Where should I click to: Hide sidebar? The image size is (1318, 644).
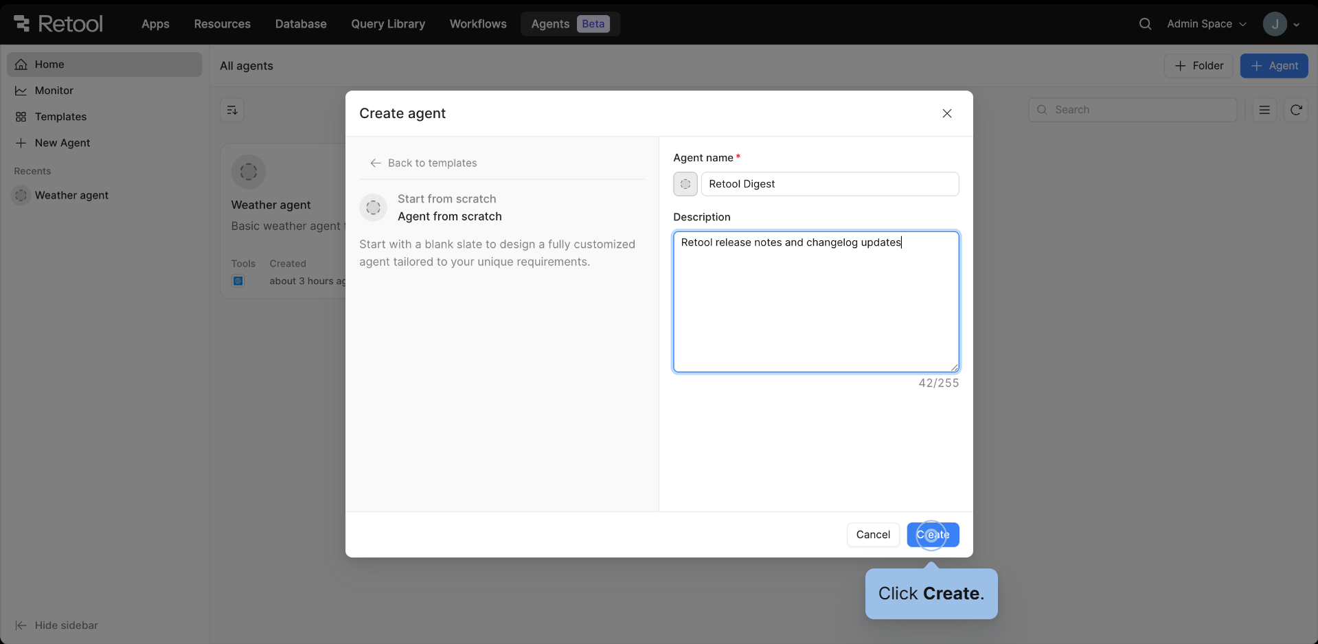(x=56, y=625)
